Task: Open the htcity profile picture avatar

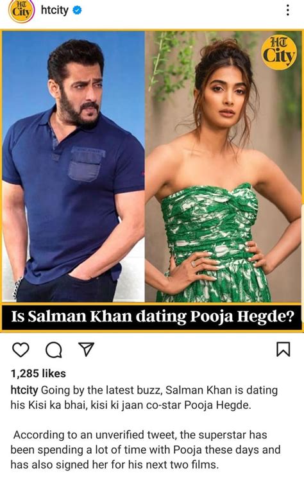Action: tap(21, 12)
